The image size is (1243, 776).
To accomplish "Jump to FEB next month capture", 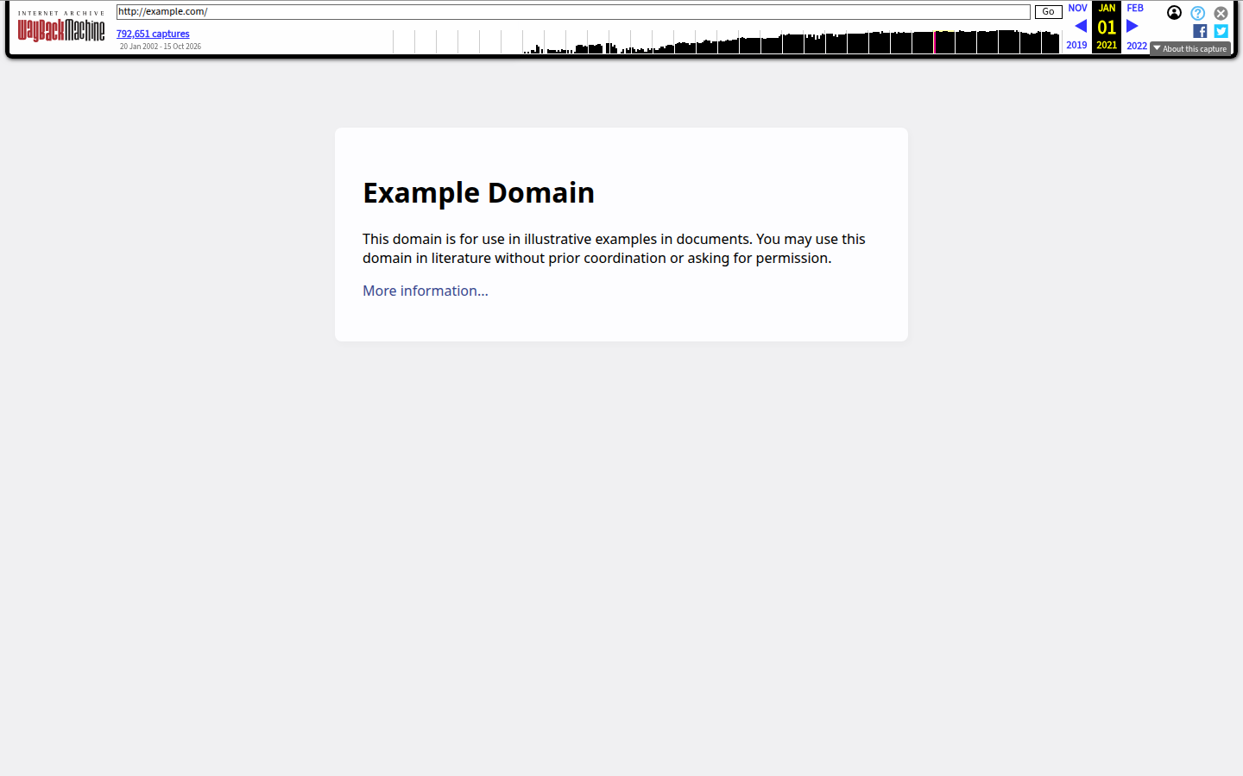I will [x=1135, y=8].
